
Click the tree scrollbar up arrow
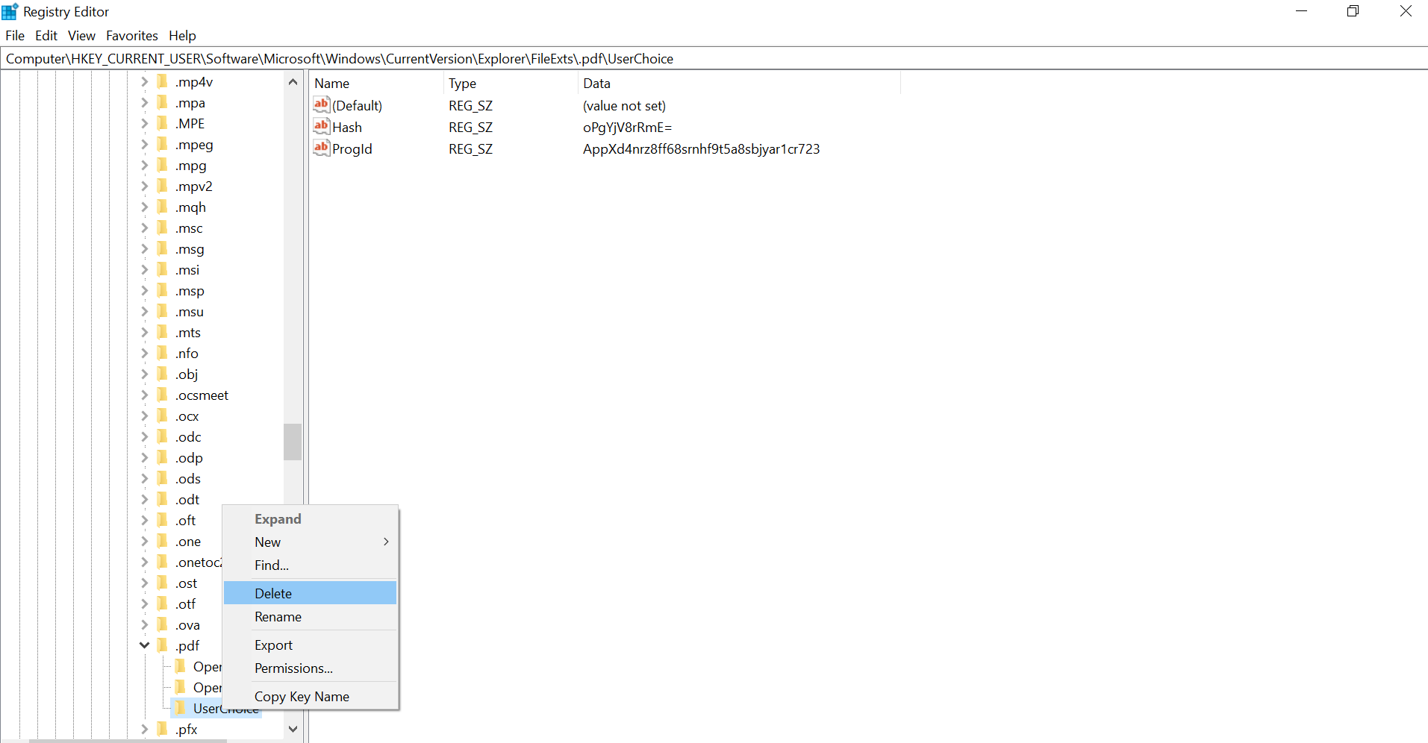tap(293, 82)
